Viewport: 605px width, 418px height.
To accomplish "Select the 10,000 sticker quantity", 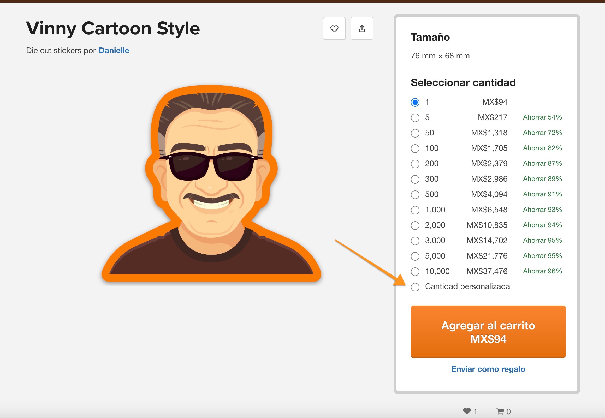I will [x=415, y=272].
